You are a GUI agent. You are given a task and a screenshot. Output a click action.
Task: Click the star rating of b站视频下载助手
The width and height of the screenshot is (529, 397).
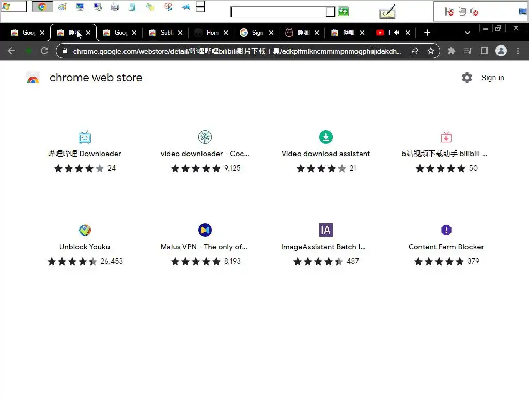[440, 169]
